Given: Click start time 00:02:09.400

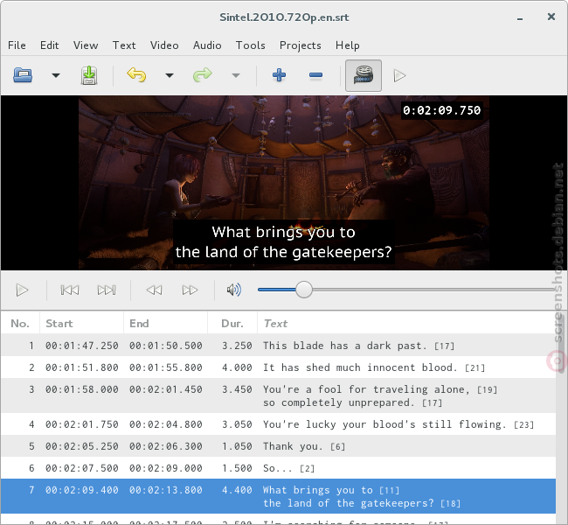Looking at the screenshot, I should (x=82, y=490).
